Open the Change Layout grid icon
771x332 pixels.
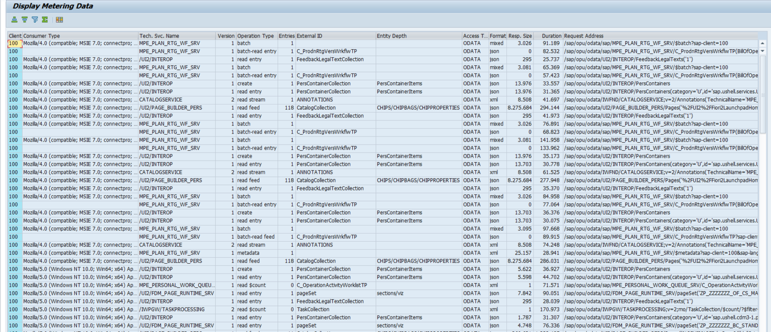pos(59,20)
